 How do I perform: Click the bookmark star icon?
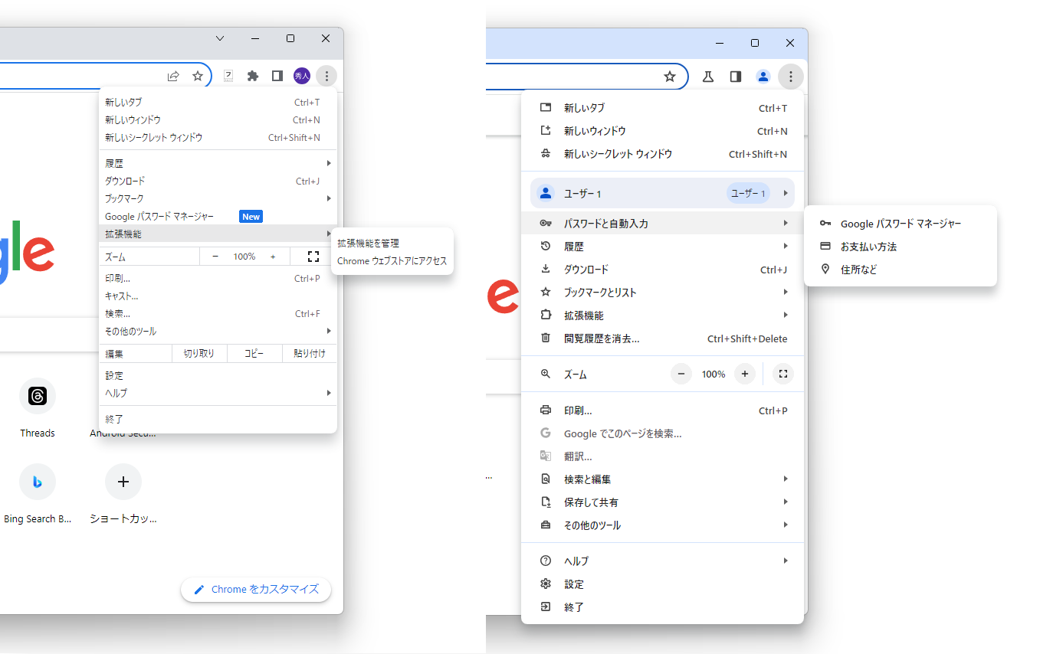click(198, 76)
